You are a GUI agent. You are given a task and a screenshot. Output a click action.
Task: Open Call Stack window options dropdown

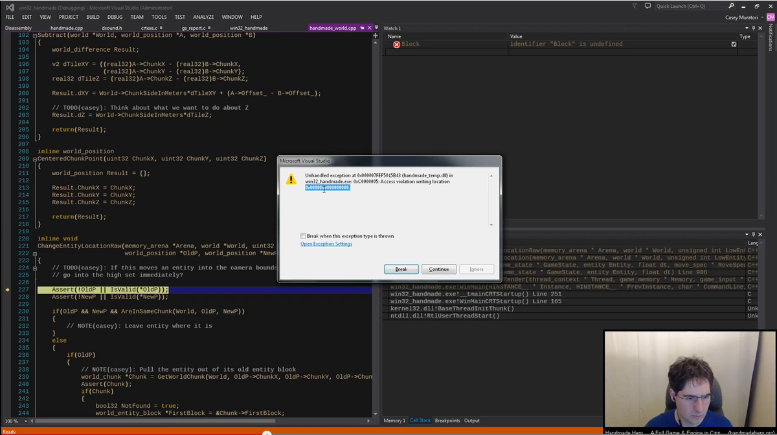pos(746,234)
